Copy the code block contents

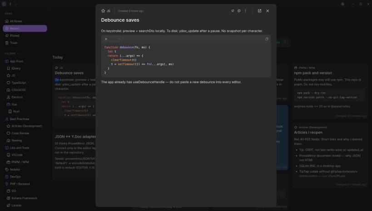(267, 39)
